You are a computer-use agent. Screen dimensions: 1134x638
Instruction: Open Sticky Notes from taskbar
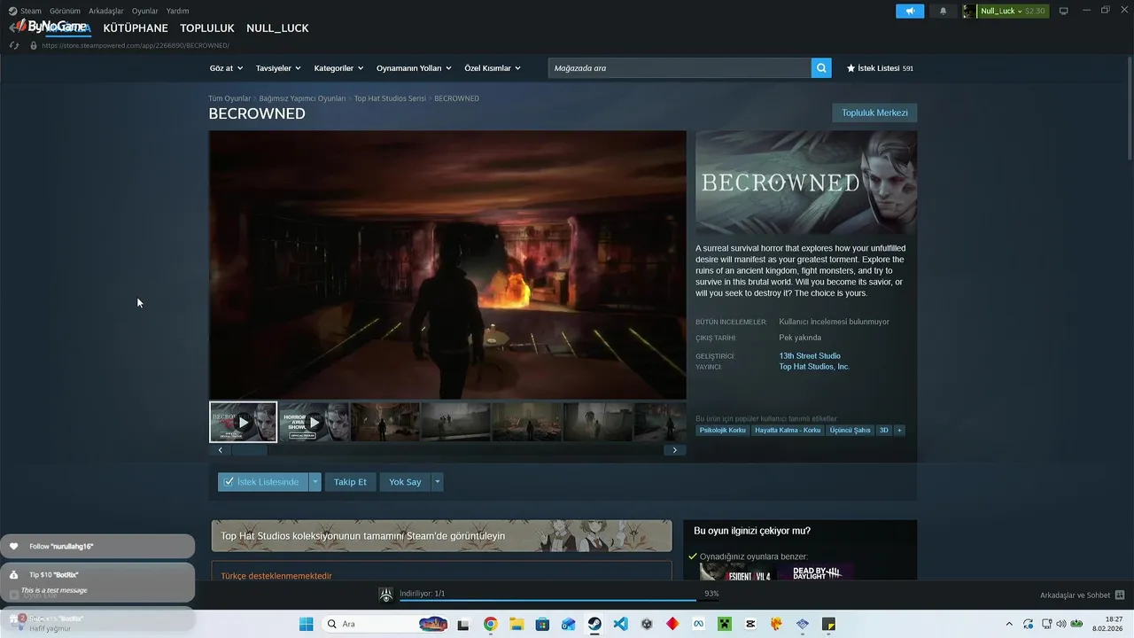click(828, 624)
